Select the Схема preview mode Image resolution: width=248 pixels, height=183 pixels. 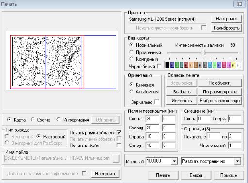point(33,120)
